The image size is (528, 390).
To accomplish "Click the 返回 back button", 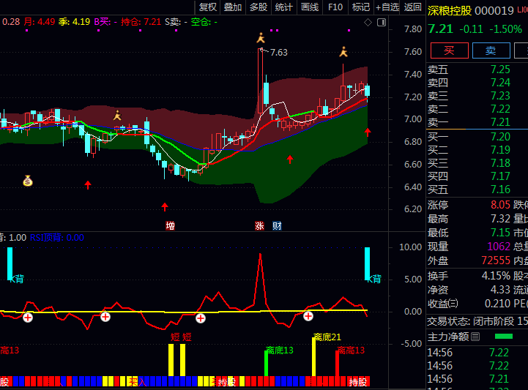I will click(413, 7).
